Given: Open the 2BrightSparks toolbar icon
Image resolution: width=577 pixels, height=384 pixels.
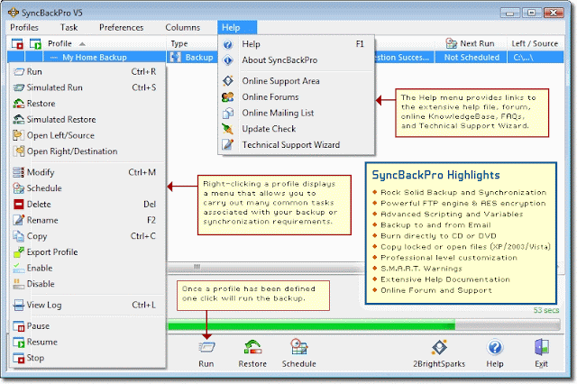Looking at the screenshot, I should [439, 347].
